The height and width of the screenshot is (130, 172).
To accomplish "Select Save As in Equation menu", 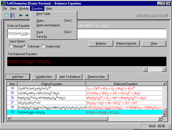I will pos(43,37).
